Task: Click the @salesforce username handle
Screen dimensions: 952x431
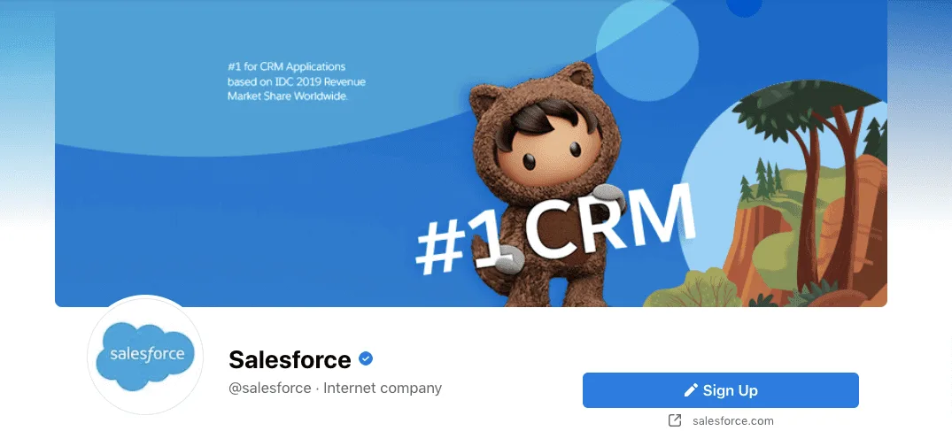Action: pos(269,388)
